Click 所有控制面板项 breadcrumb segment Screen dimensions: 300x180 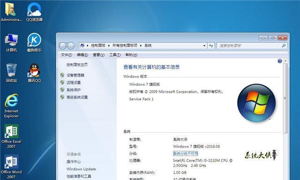click(x=125, y=45)
